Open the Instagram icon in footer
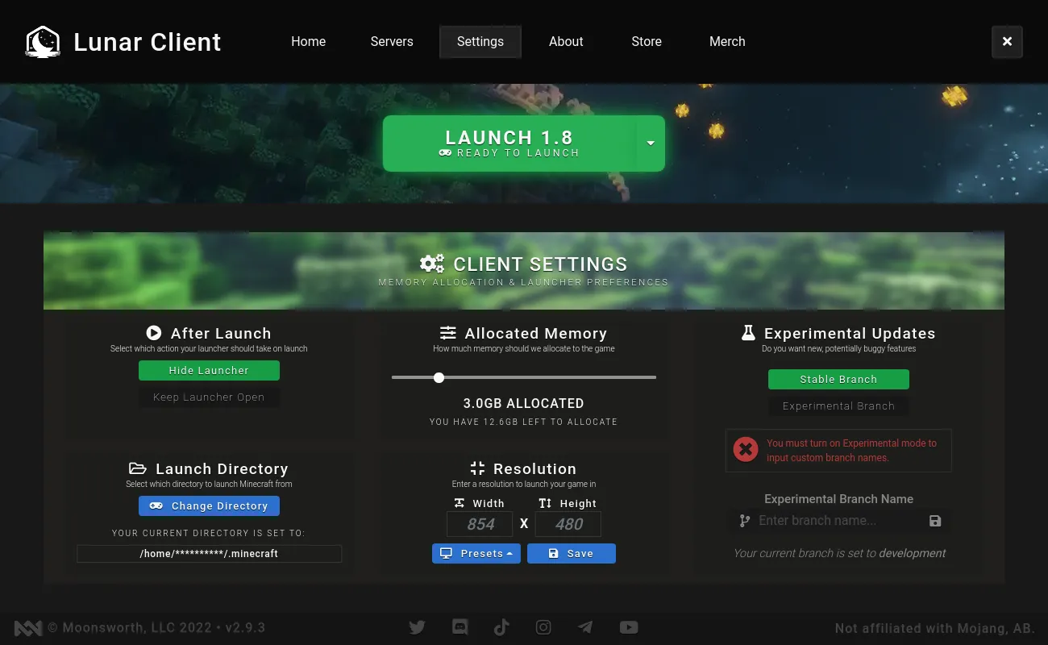Viewport: 1048px width, 645px height. pyautogui.click(x=544, y=627)
